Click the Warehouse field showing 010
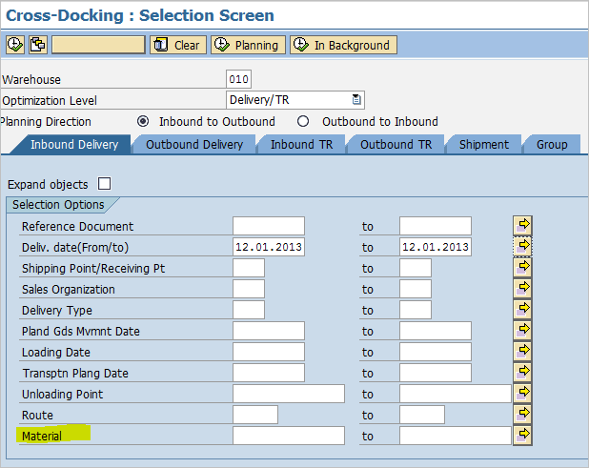The height and width of the screenshot is (468, 589). click(x=238, y=79)
